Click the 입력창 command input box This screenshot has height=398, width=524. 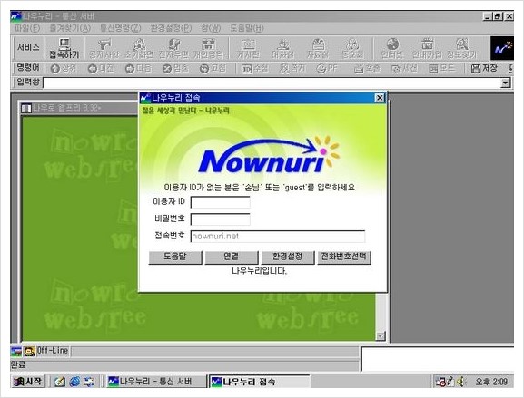(272, 83)
